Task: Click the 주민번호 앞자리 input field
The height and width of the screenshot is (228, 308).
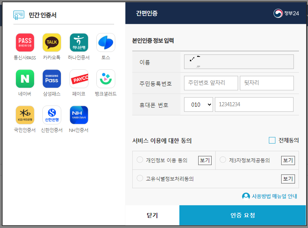Action: (x=211, y=83)
